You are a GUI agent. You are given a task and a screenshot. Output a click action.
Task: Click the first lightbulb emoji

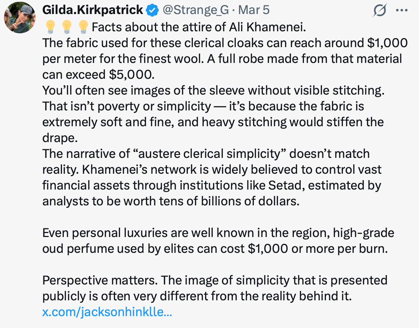coord(50,27)
